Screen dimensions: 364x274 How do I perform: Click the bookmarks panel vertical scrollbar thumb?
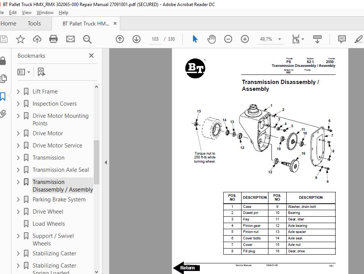tap(96, 162)
